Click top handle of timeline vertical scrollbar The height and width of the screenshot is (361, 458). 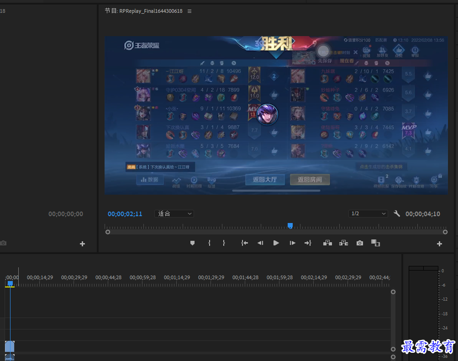pyautogui.click(x=393, y=292)
